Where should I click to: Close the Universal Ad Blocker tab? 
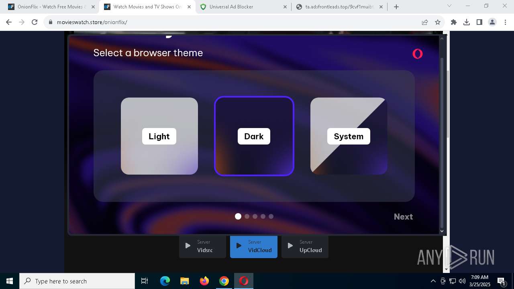[285, 7]
